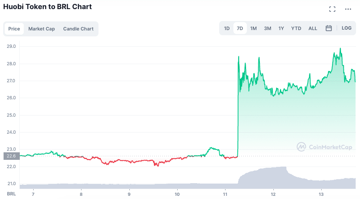Open fullscreen chart view icon
The width and height of the screenshot is (360, 199).
tap(332, 9)
